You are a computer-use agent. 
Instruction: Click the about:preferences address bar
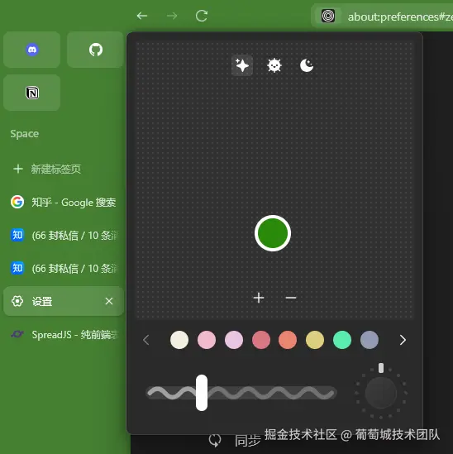382,16
